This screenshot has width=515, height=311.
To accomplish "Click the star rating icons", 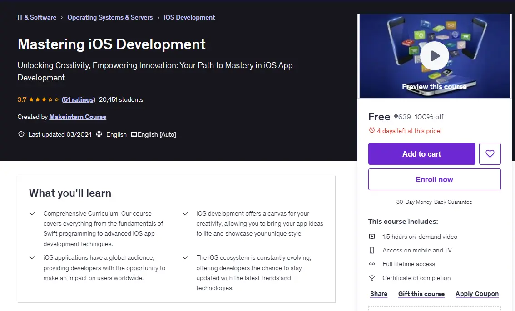I will 44,99.
